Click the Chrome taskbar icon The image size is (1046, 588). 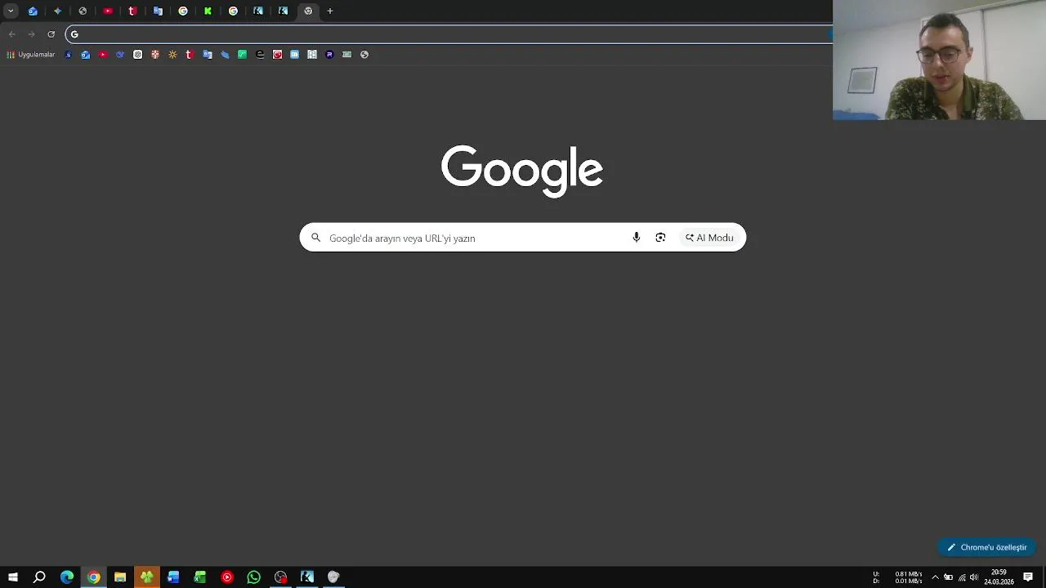[x=94, y=577]
